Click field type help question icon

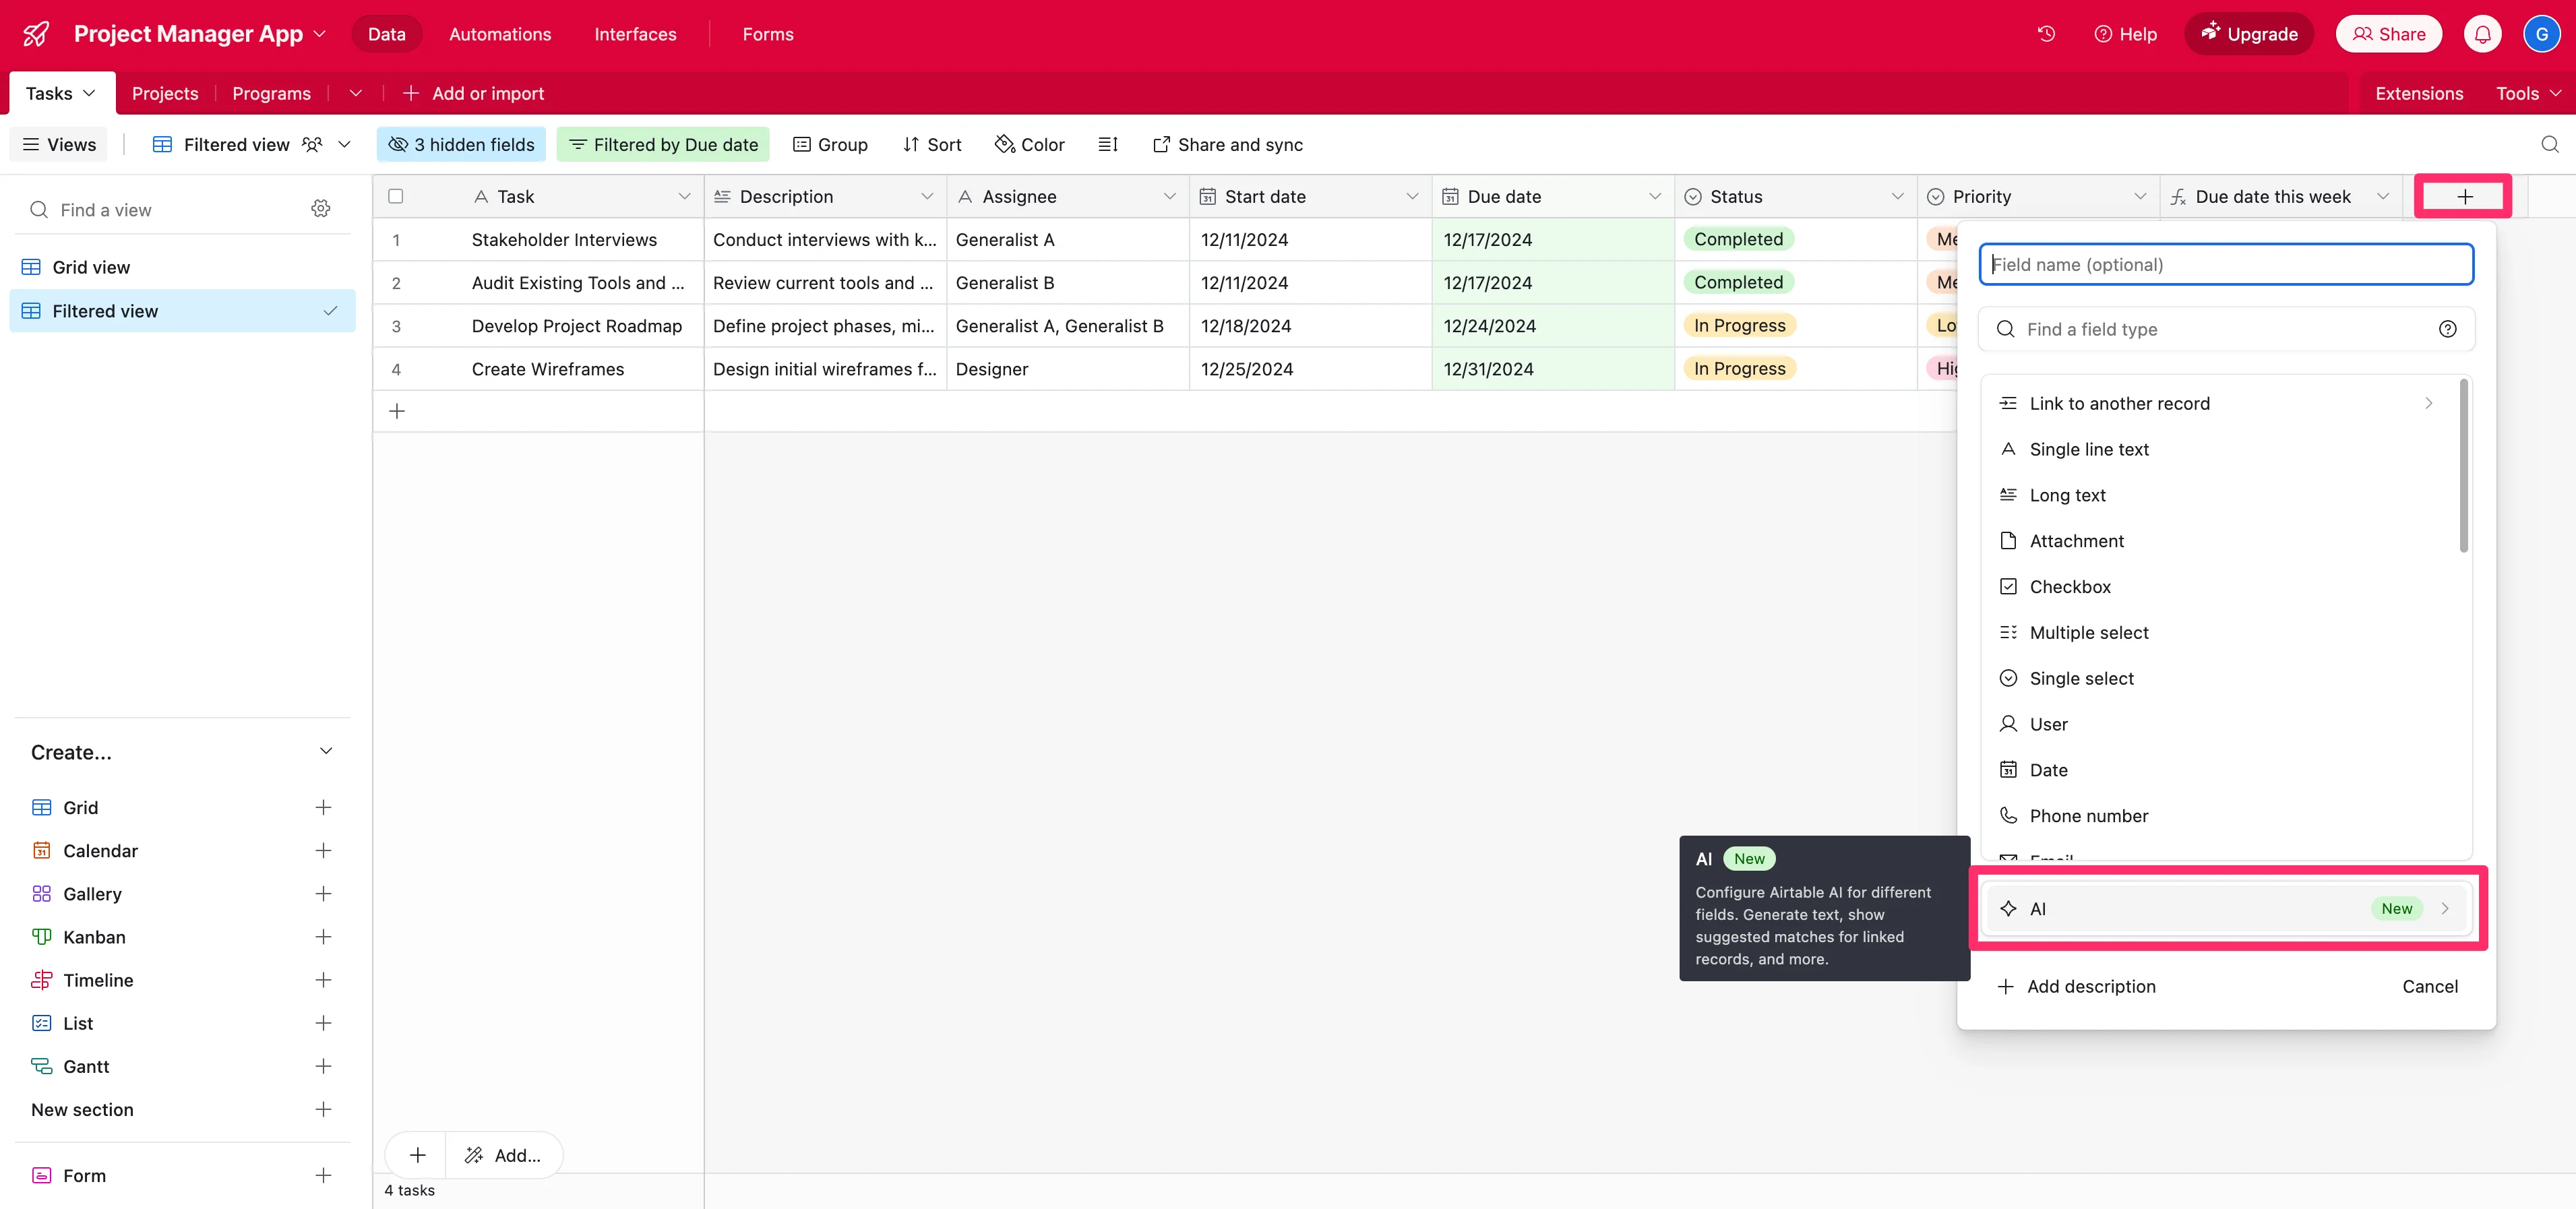click(x=2447, y=329)
